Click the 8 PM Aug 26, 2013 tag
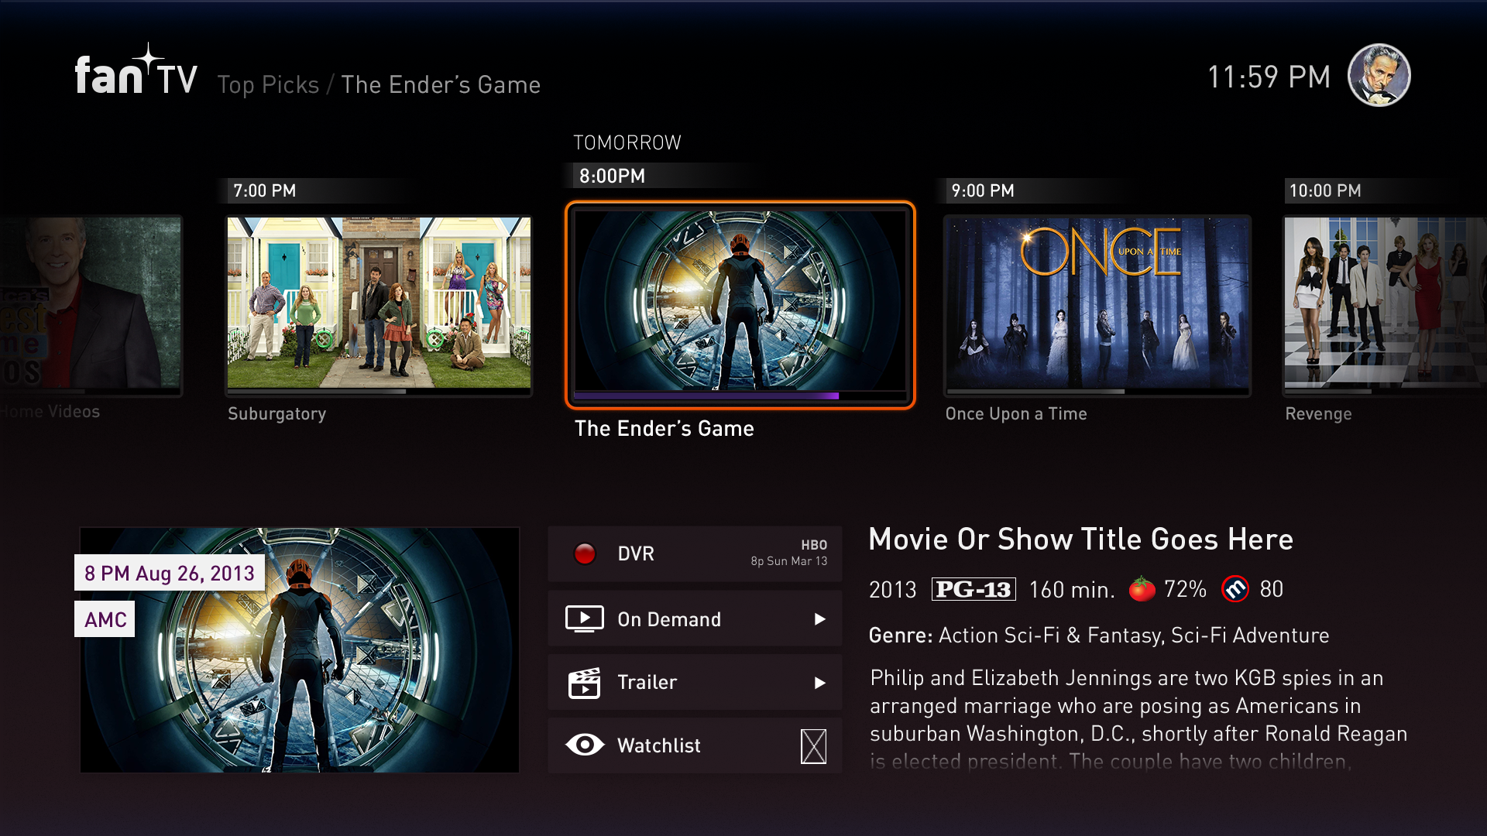The image size is (1487, 836). pos(170,573)
